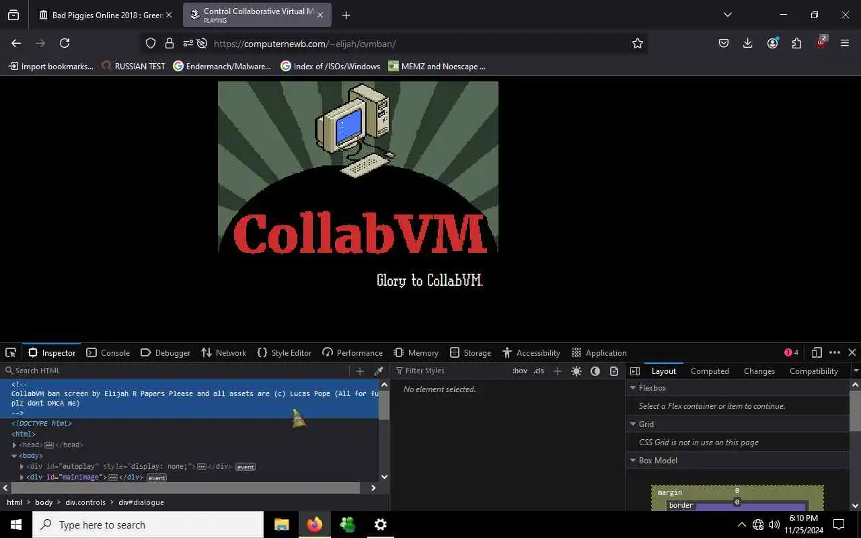Open Firefox View button
This screenshot has width=861, height=538.
(x=13, y=15)
